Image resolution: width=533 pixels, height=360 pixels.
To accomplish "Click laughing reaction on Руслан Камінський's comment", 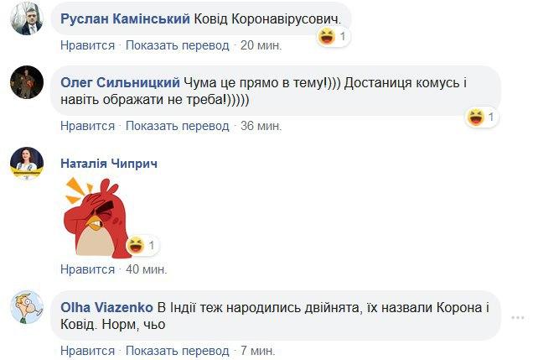I will [329, 36].
